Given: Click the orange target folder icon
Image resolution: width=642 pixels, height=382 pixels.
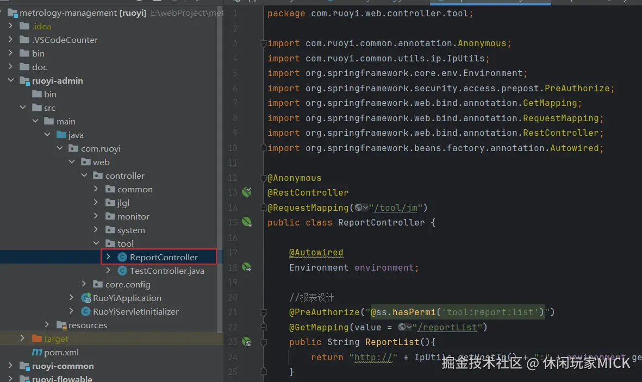Looking at the screenshot, I should click(37, 339).
